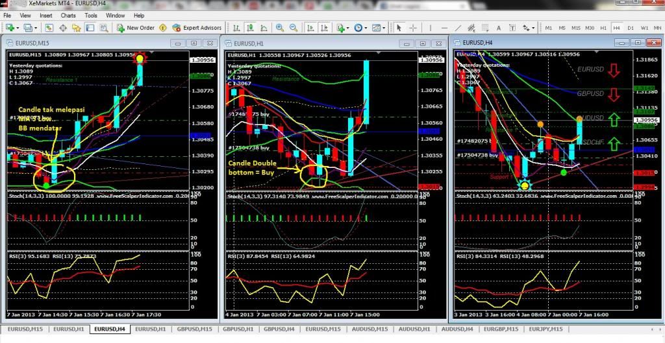The height and width of the screenshot is (343, 665).
Task: Switch chart to candlesticks mode
Action: [x=250, y=28]
